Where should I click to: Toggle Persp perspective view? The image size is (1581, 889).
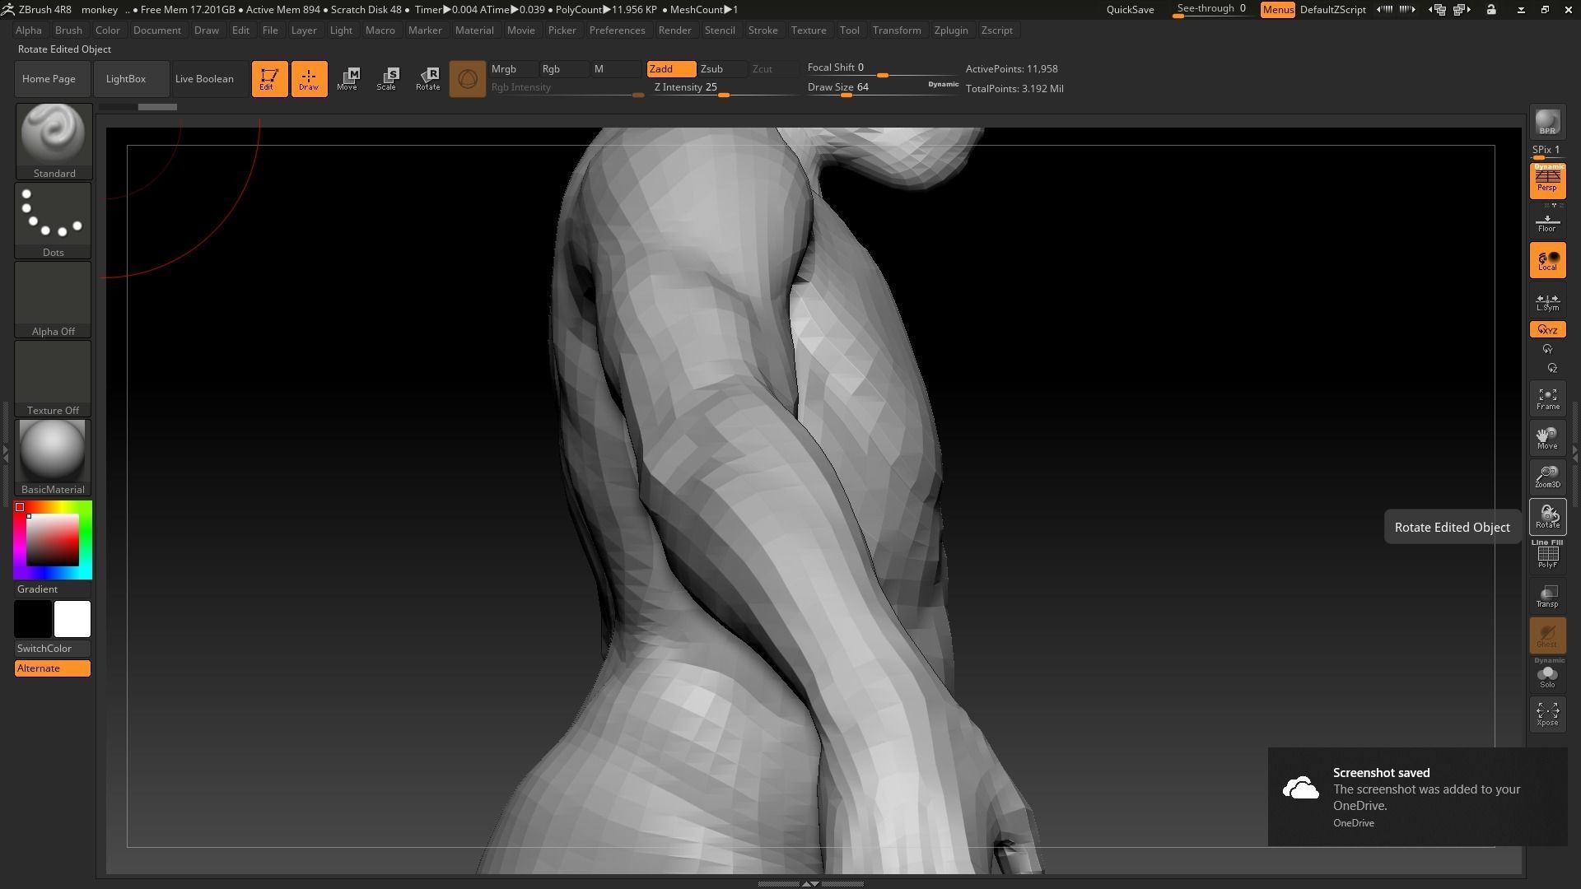(1547, 180)
